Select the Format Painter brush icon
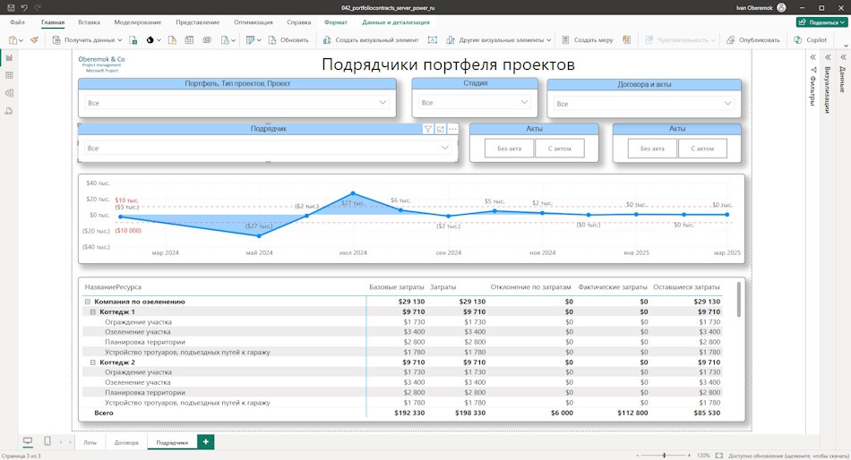Screen dimensions: 851x460 pyautogui.click(x=34, y=40)
